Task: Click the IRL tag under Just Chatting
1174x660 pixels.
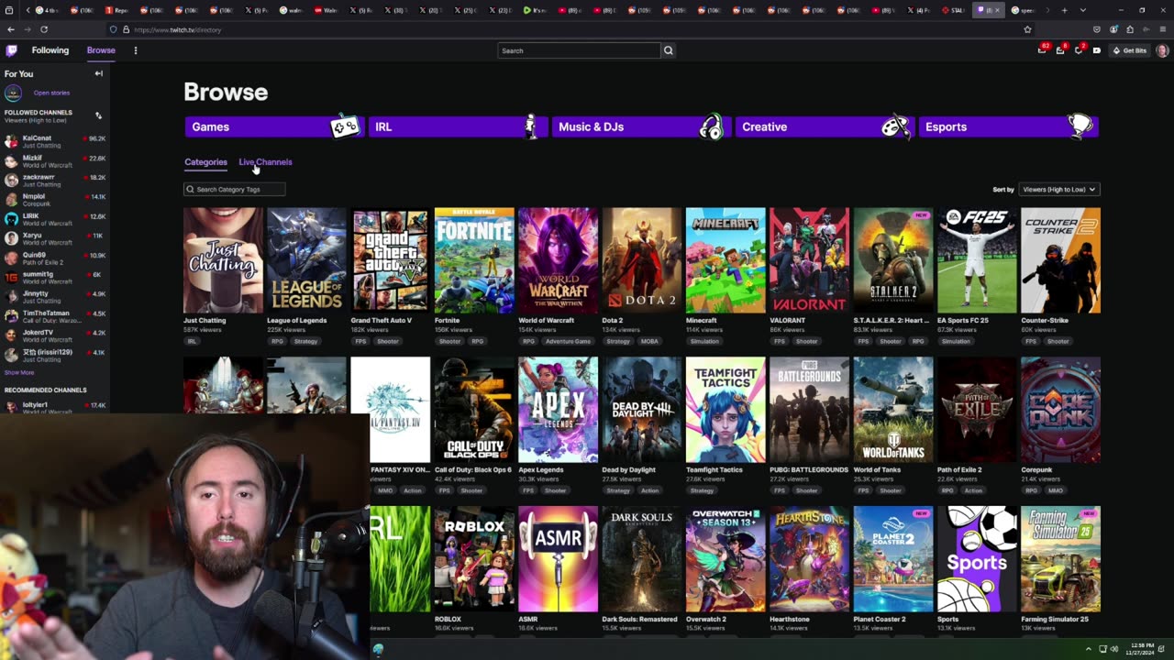Action: click(x=192, y=341)
